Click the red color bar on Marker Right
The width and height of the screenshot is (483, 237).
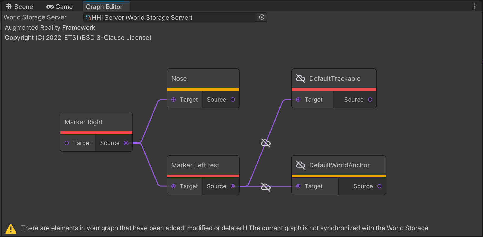(96, 133)
